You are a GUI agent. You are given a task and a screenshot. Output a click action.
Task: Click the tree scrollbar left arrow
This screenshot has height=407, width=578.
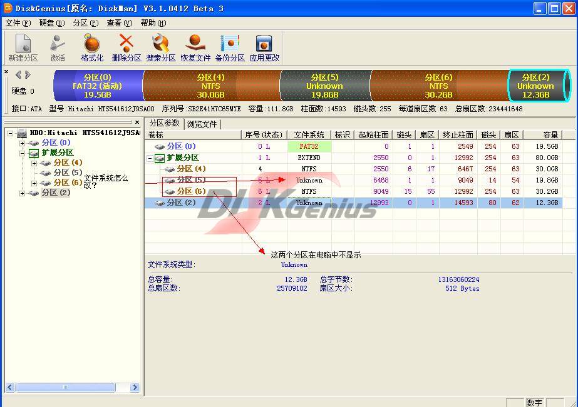coord(10,387)
